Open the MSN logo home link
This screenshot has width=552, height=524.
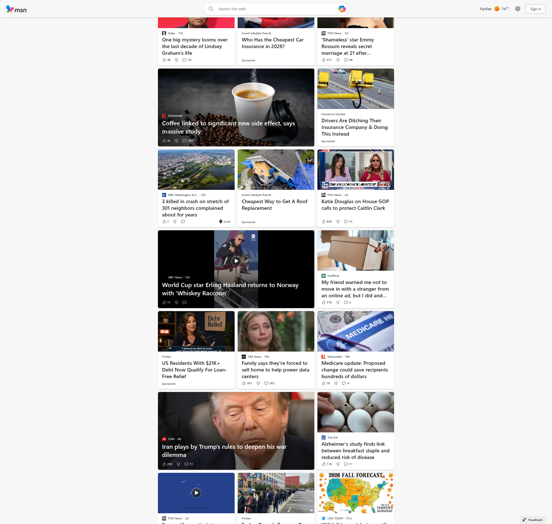(x=16, y=9)
